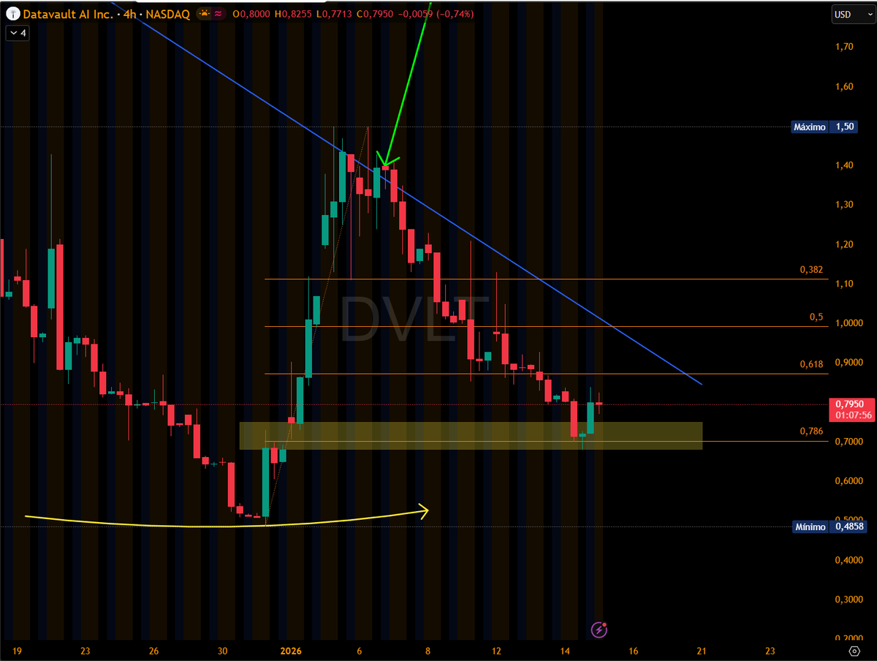Click the Máximo price label
The image size is (877, 661).
[810, 126]
